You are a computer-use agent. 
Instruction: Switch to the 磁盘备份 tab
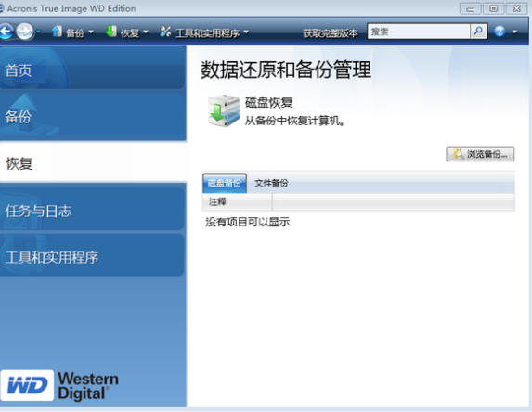[x=225, y=183]
